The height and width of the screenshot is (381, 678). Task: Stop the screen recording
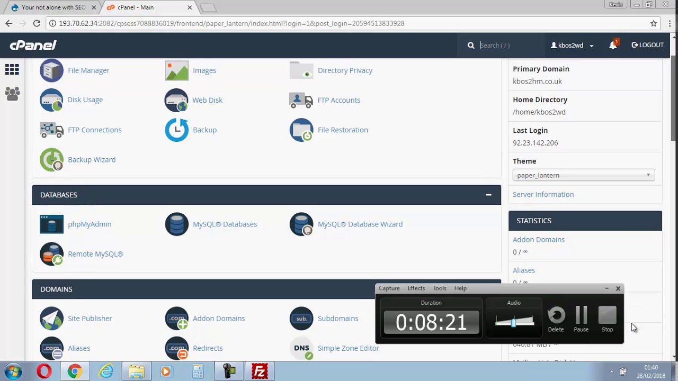point(607,320)
